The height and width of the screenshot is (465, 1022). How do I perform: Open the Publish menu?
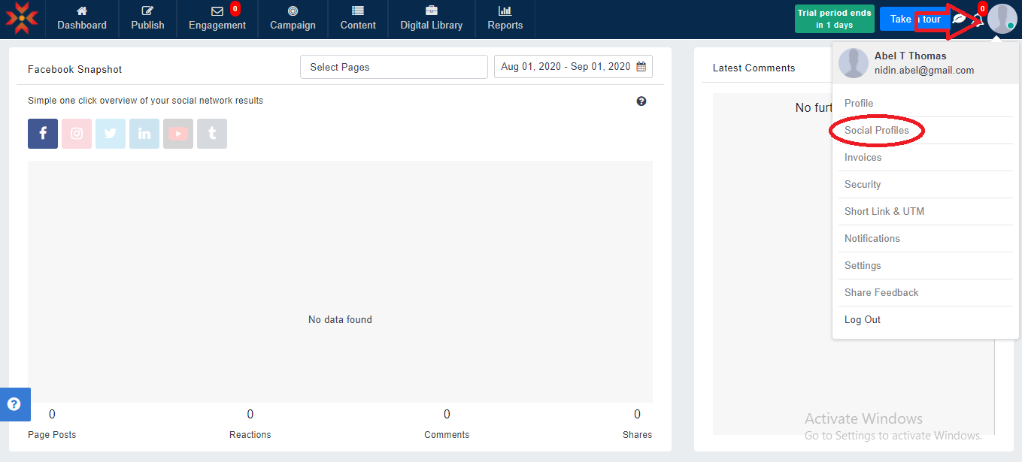(x=147, y=19)
